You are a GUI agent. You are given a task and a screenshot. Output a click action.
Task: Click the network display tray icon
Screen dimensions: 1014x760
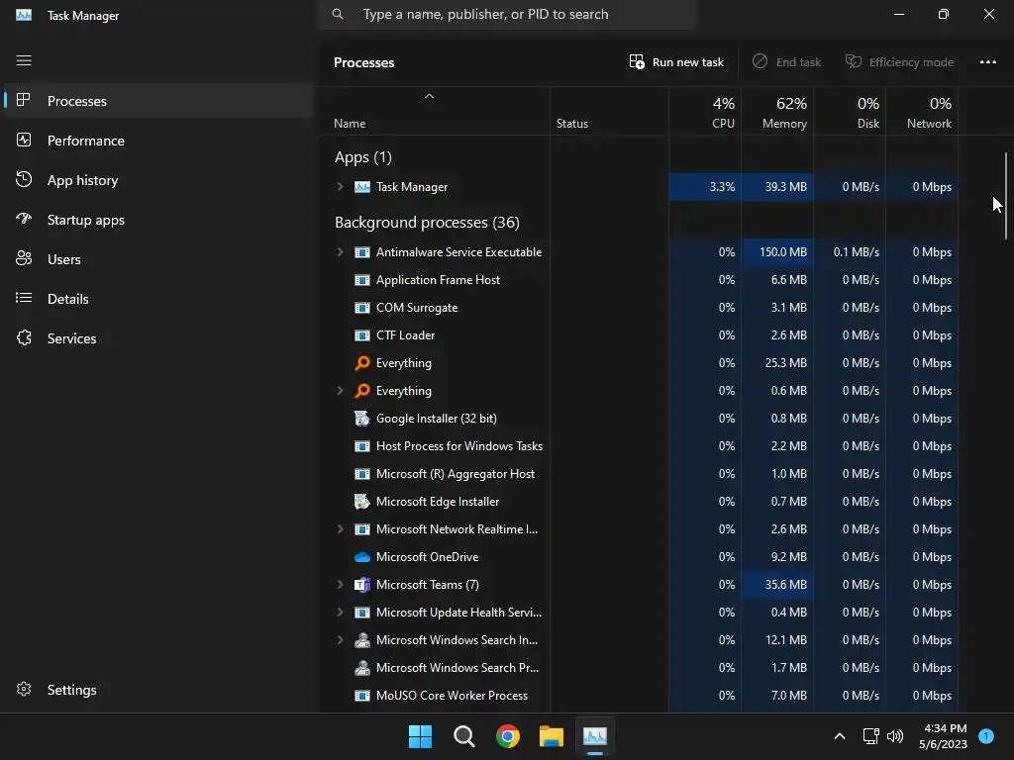click(x=870, y=736)
